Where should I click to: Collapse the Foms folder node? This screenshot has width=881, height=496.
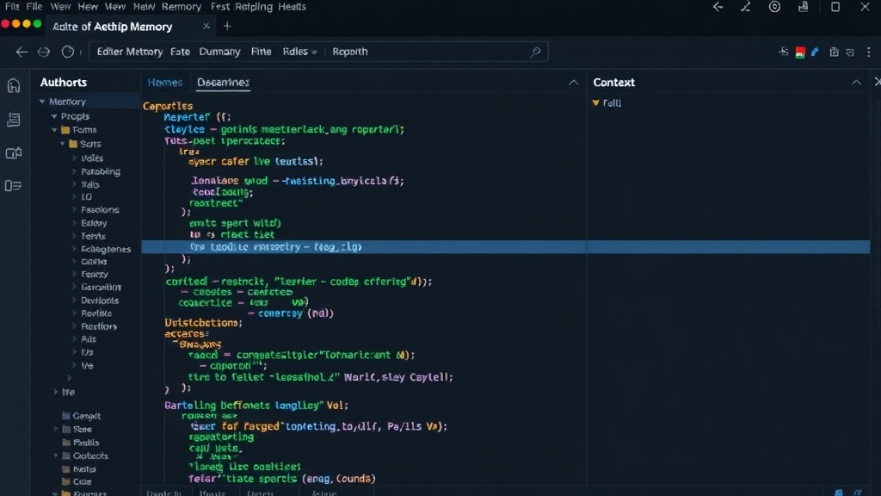[x=54, y=130]
